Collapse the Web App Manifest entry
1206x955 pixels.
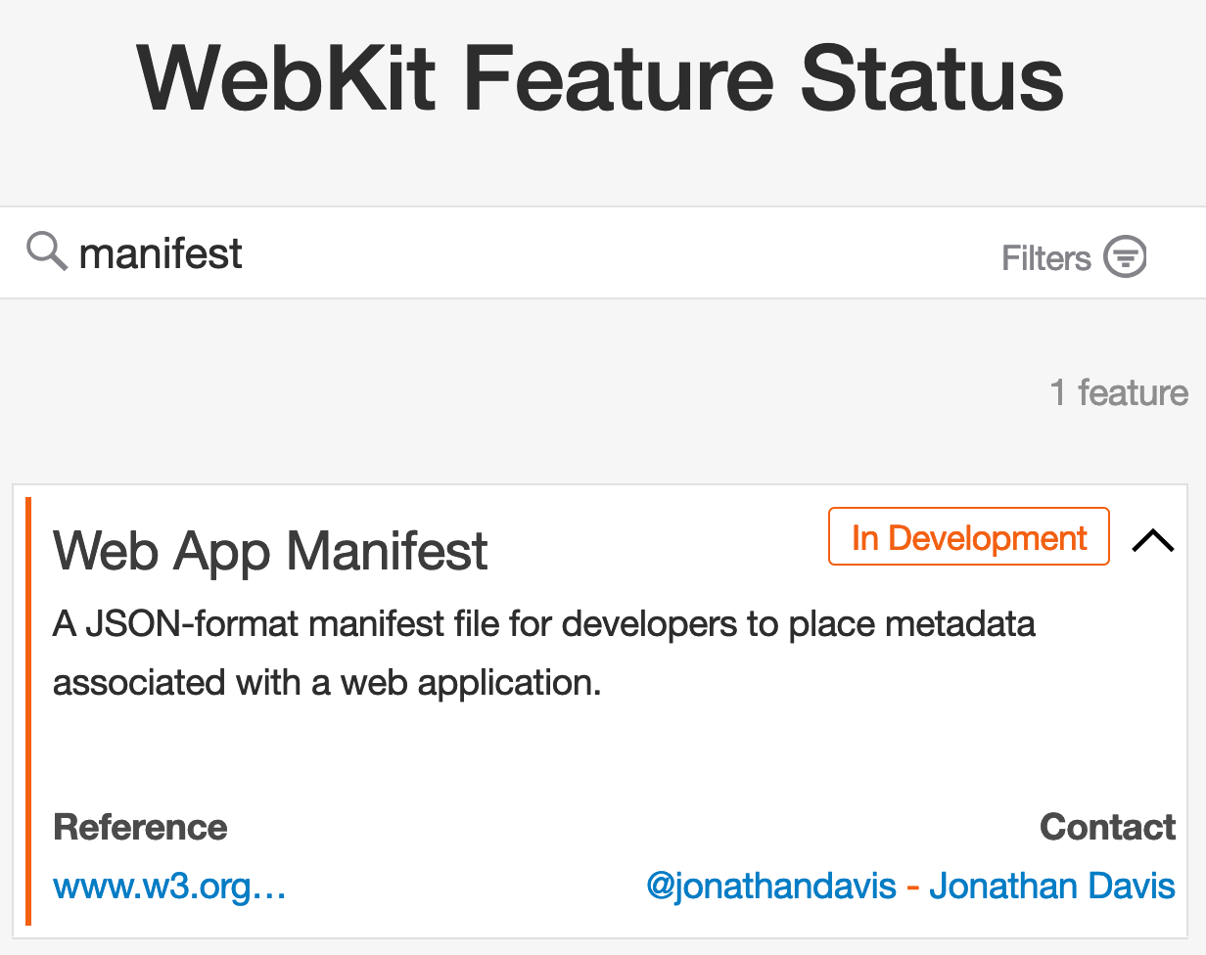click(1152, 540)
